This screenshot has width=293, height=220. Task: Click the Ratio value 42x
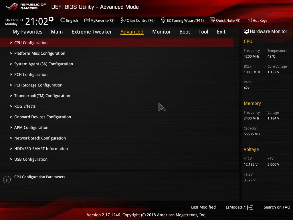click(x=247, y=88)
